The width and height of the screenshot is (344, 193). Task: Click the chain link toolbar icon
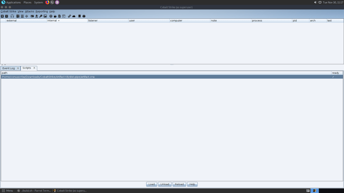70,16
